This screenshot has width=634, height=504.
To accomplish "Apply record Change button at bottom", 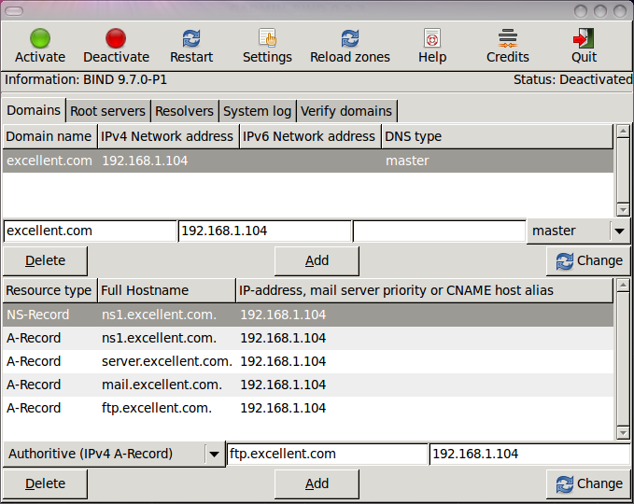I will click(x=588, y=483).
